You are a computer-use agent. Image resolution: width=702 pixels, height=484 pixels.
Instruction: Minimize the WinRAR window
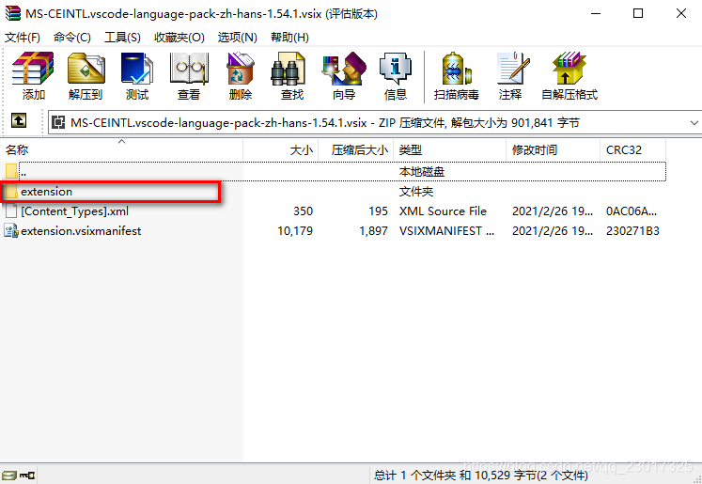[596, 13]
